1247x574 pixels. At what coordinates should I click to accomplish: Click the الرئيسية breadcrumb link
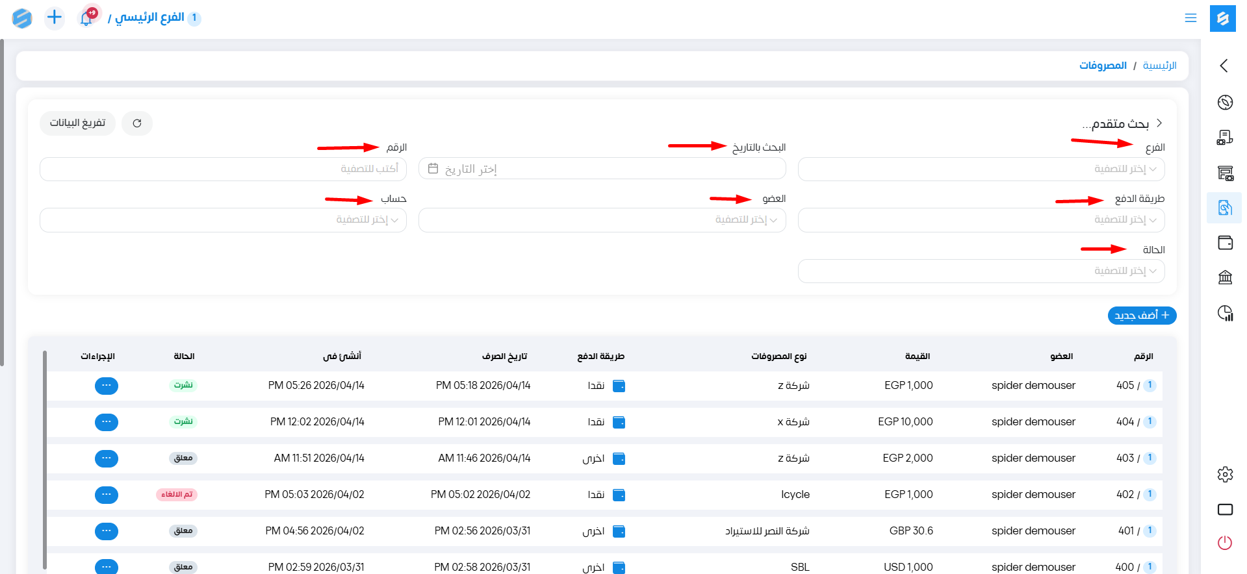[x=1159, y=66]
